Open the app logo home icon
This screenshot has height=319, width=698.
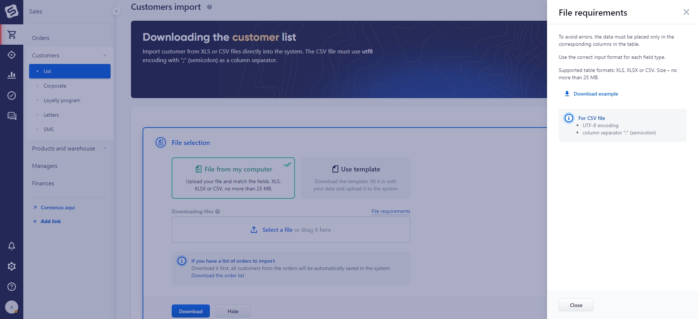[11, 11]
